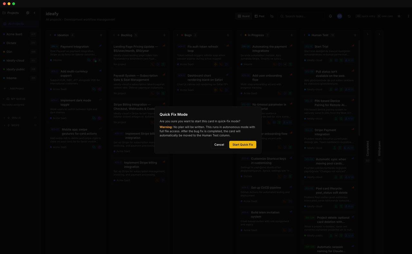Click the sync refresh icon near the avatar
Viewport: 412px width, 254px height.
coord(349,16)
